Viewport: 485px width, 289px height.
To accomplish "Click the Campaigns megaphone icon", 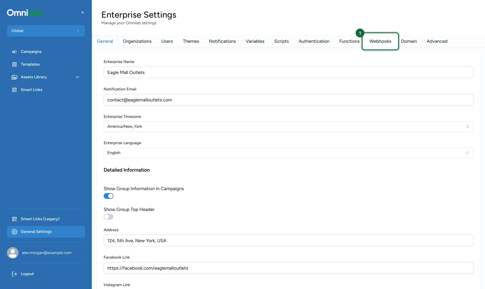I will pyautogui.click(x=14, y=52).
